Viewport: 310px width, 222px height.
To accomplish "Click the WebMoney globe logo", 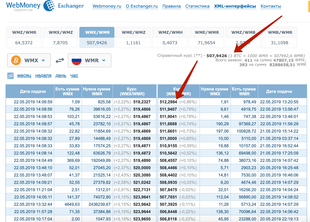I will pyautogui.click(x=49, y=6).
